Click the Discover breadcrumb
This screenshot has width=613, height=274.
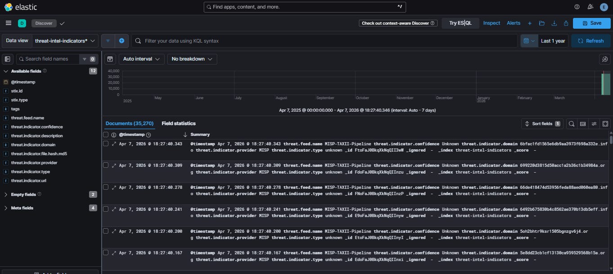(44, 23)
